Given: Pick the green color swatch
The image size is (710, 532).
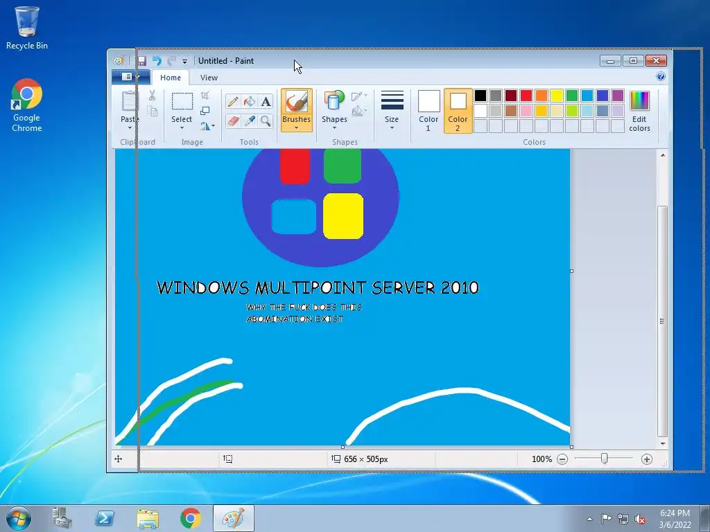Looking at the screenshot, I should (x=572, y=96).
